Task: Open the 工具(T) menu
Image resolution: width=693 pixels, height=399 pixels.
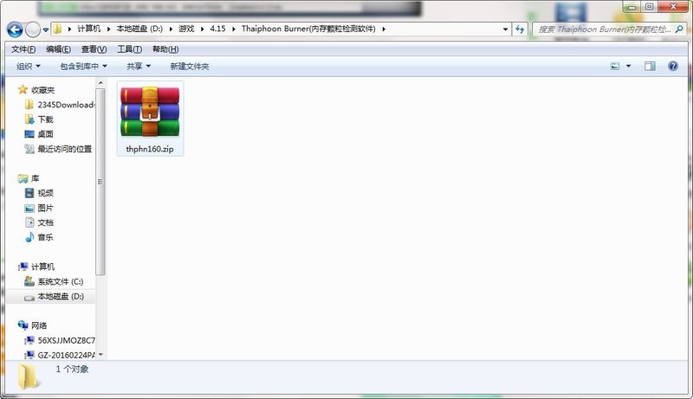Action: 129,49
